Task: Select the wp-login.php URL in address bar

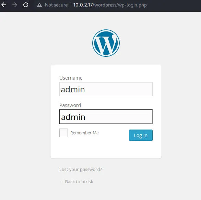Action: coord(110,5)
